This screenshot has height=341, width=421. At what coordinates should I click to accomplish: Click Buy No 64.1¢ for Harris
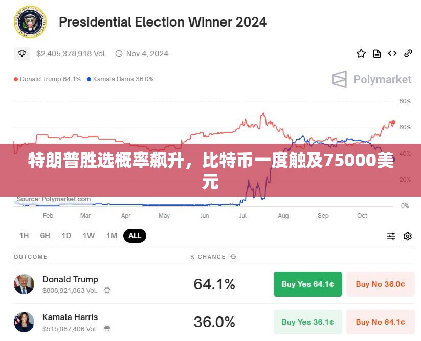381,322
